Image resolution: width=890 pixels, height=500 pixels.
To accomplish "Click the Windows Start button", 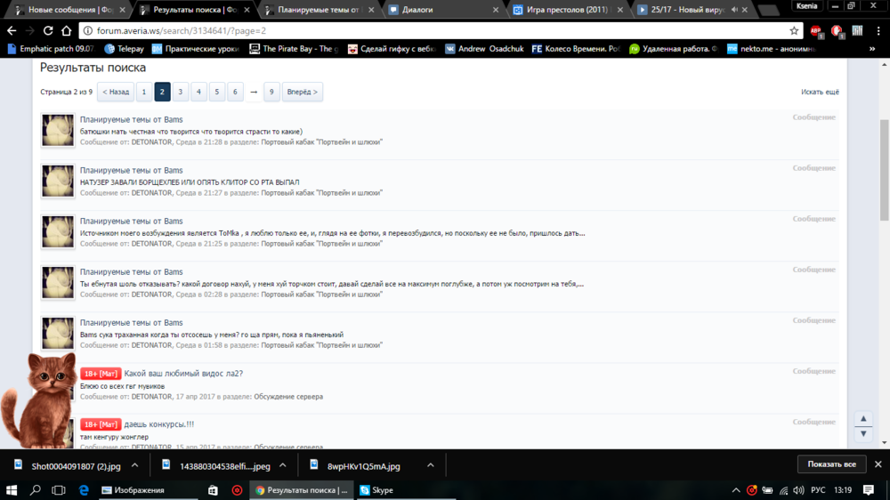I will pyautogui.click(x=12, y=490).
